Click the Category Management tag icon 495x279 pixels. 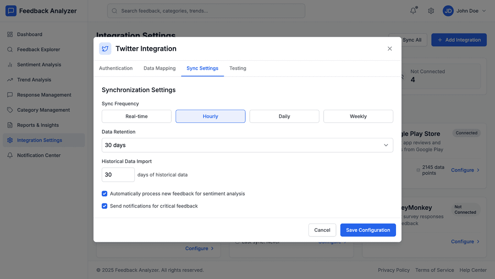tap(10, 110)
